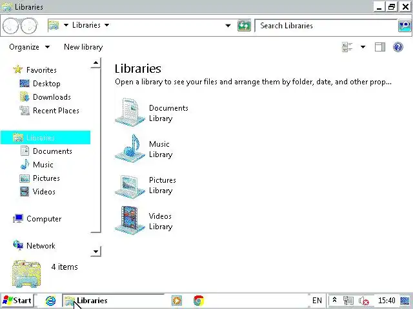Go back with the Back arrow button
Image resolution: width=413 pixels, height=309 pixels.
point(10,26)
